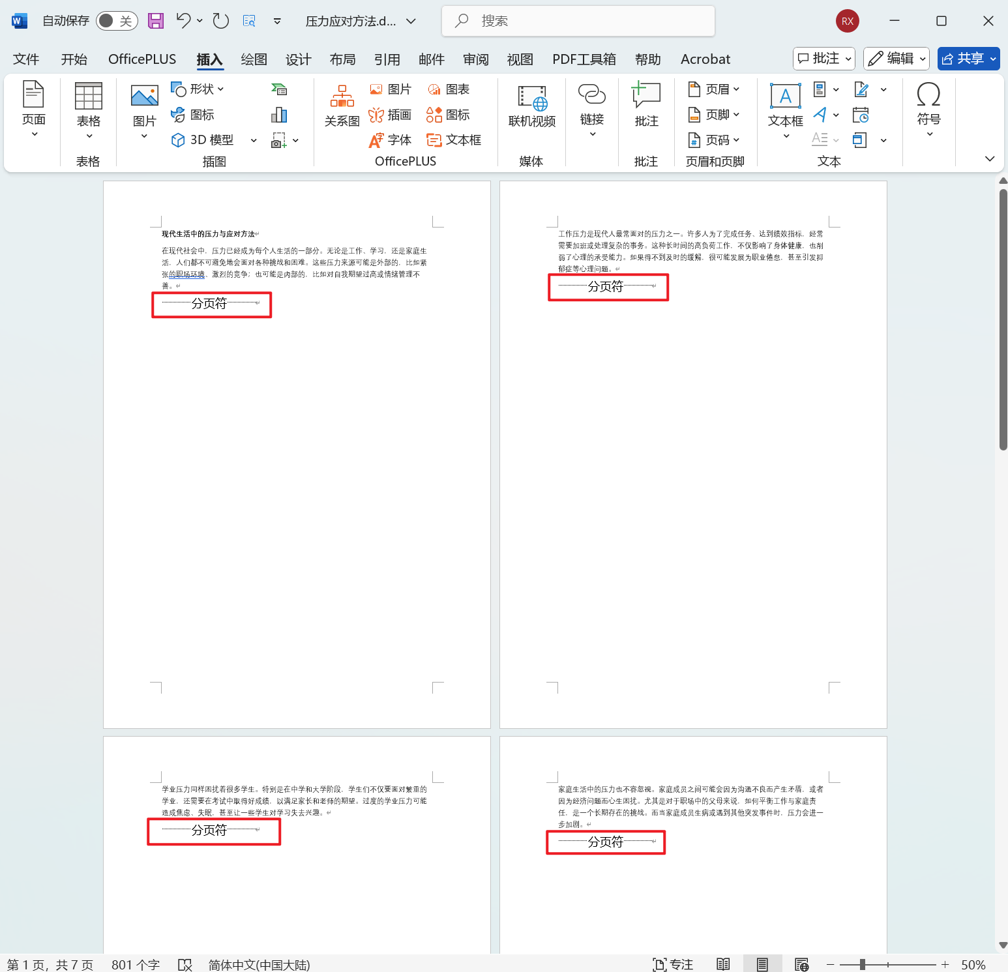Toggle the 自动保存 AutoSave switch
1008x972 pixels.
117,21
